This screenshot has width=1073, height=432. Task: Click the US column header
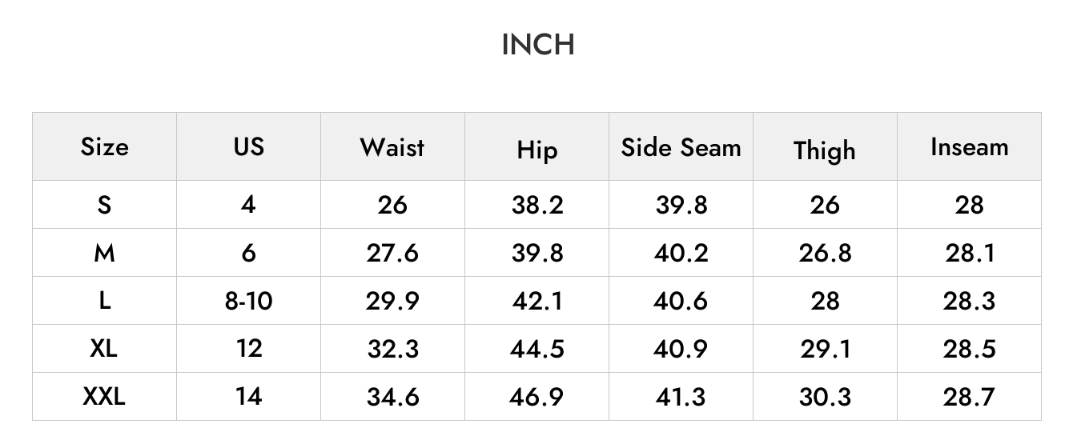(249, 146)
